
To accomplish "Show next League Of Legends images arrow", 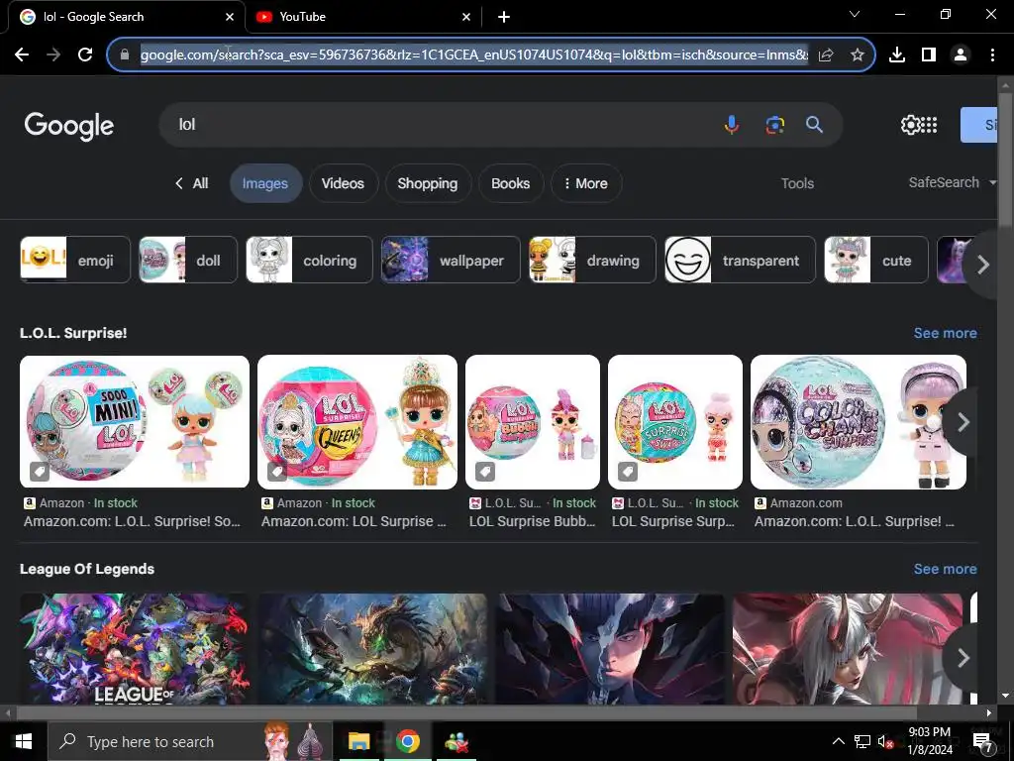I will pos(963,658).
